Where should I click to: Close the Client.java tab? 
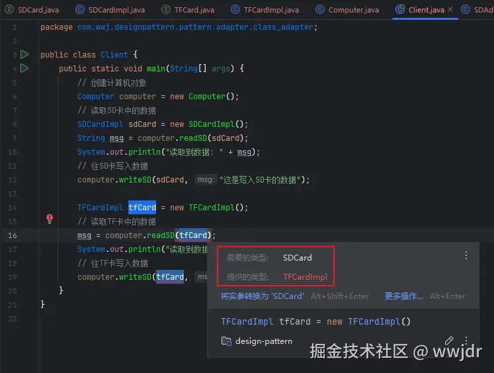click(450, 9)
